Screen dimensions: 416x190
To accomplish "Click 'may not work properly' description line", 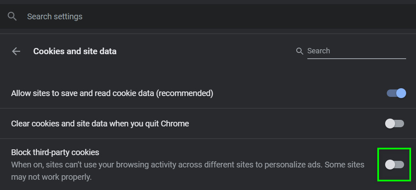I will pyautogui.click(x=51, y=177).
